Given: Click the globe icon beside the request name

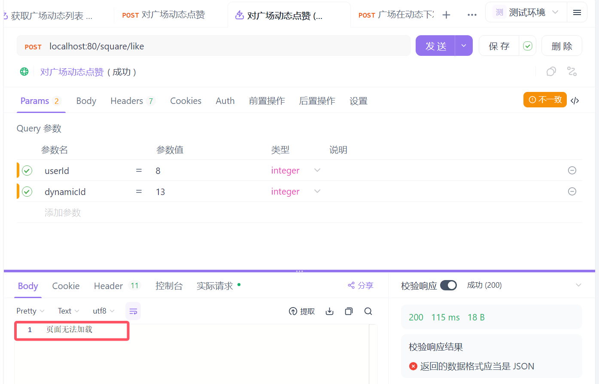Looking at the screenshot, I should click(24, 72).
